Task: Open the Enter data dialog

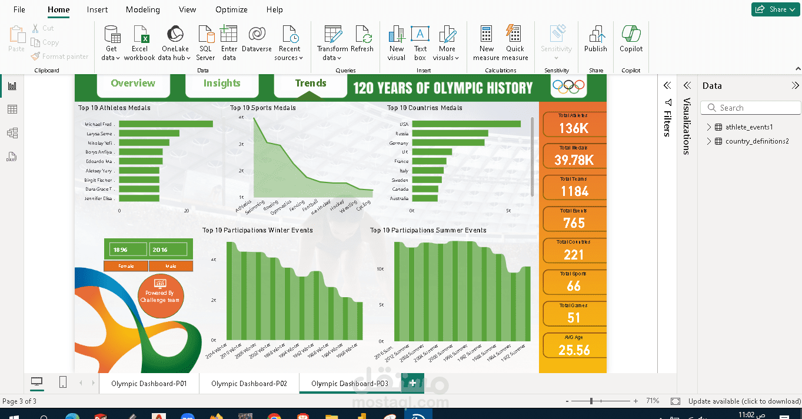Action: coord(229,43)
